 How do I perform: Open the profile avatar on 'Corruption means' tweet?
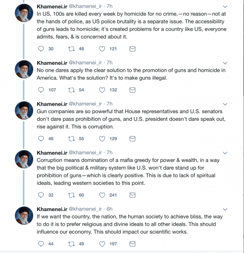pyautogui.click(x=24, y=159)
